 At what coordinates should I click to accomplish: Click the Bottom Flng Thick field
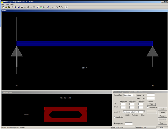[x=132, y=107]
